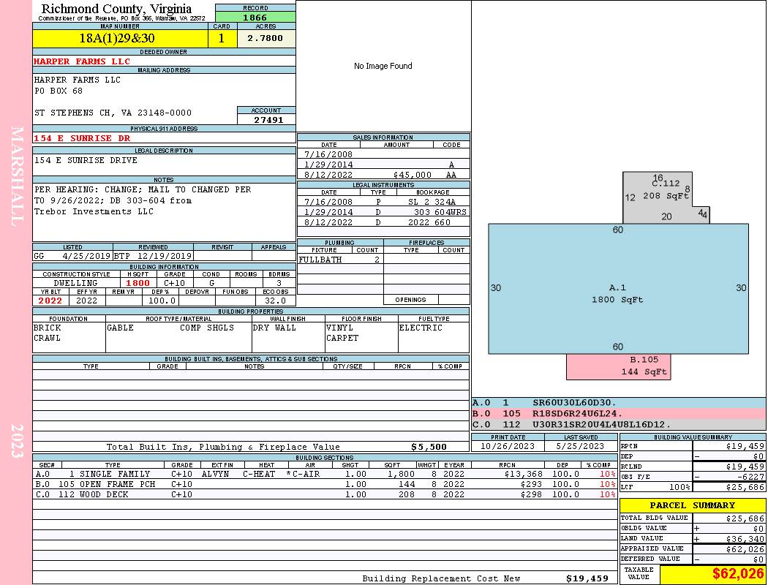The width and height of the screenshot is (768, 585).
Task: Click the reviewed date 12/19/2019
Action: coord(164,256)
